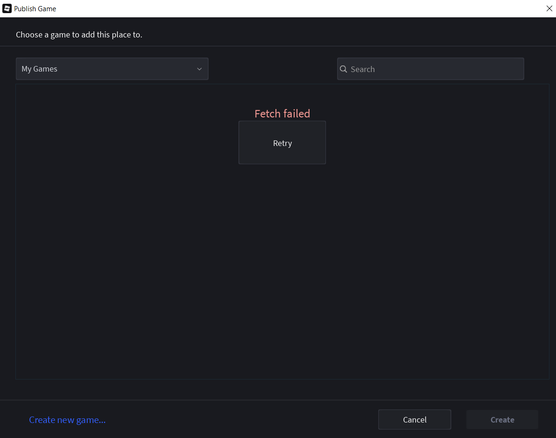Click the disabled Create button
The image size is (556, 438).
(x=502, y=419)
